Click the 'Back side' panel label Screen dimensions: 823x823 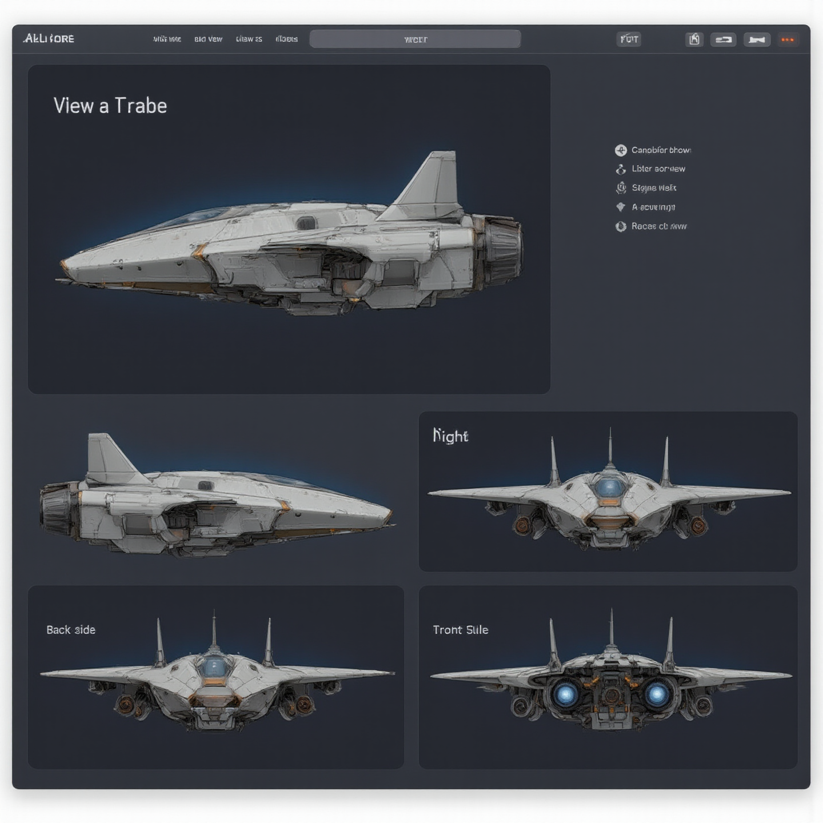71,630
